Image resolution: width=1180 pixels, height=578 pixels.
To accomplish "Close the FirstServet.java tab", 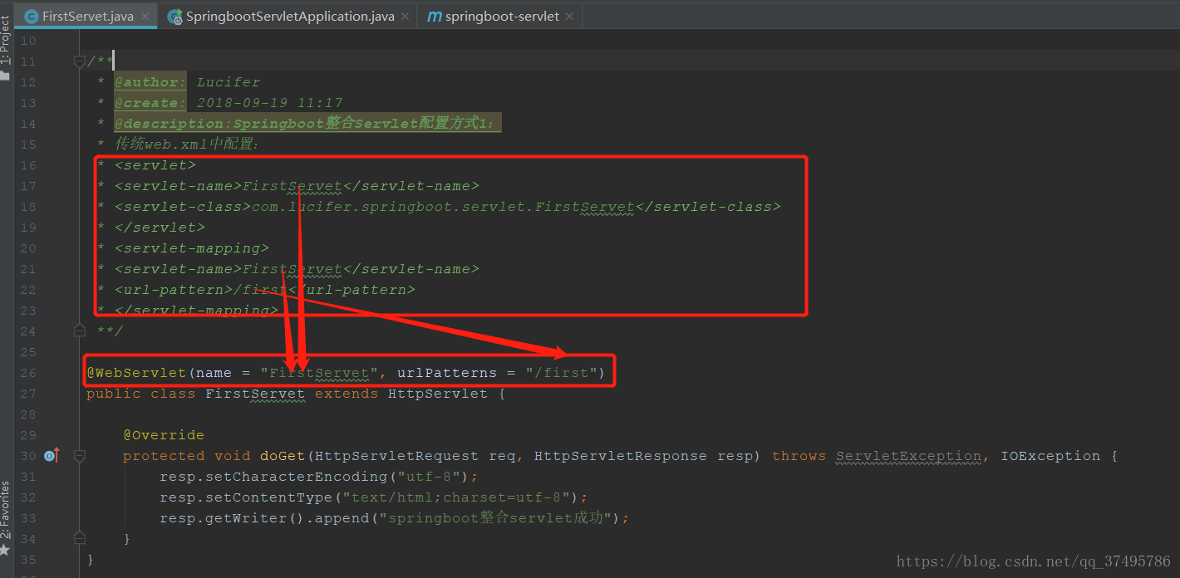I will (146, 15).
